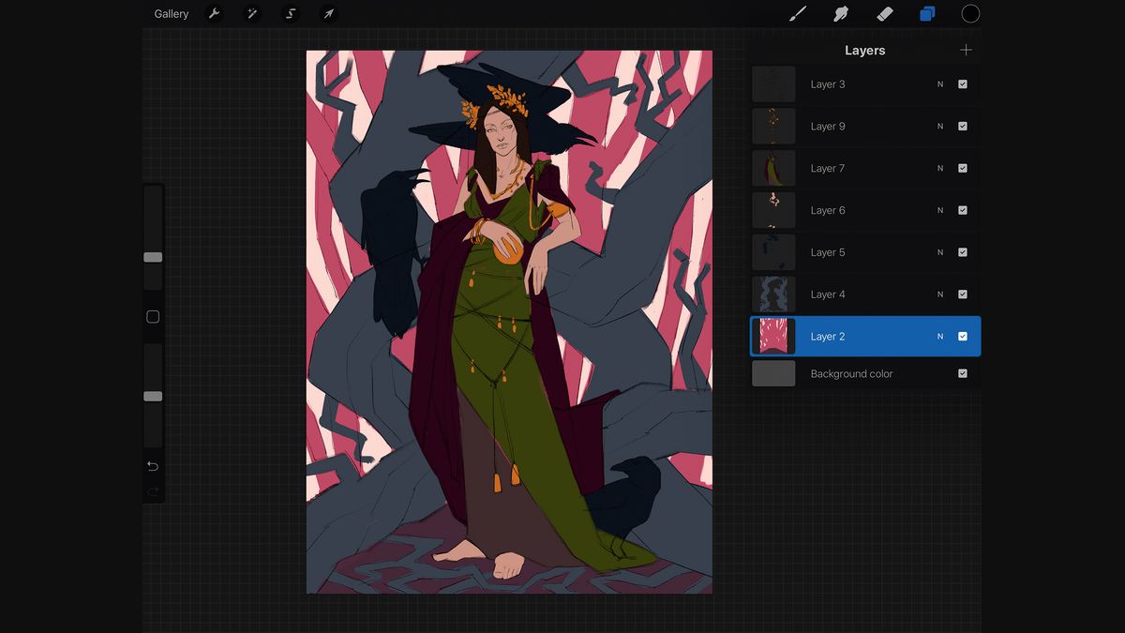Activate the Selection tool

point(290,13)
